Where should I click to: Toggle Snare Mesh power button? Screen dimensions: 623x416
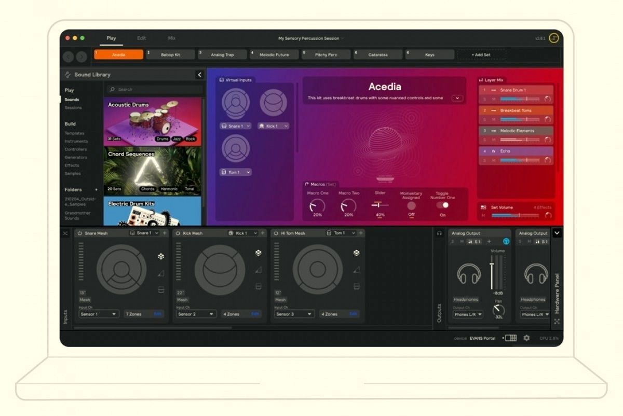pyautogui.click(x=80, y=233)
